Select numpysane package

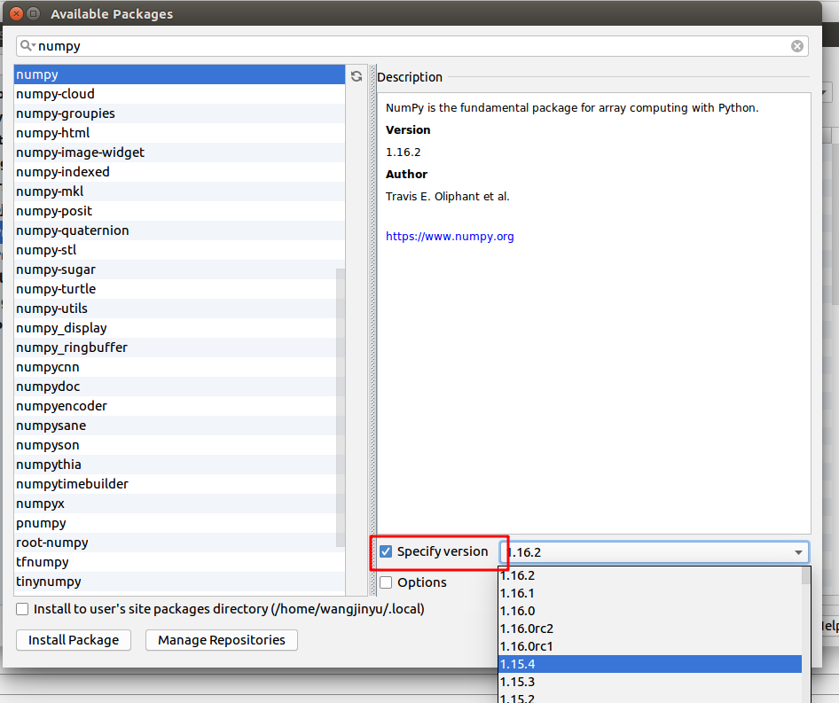180,426
